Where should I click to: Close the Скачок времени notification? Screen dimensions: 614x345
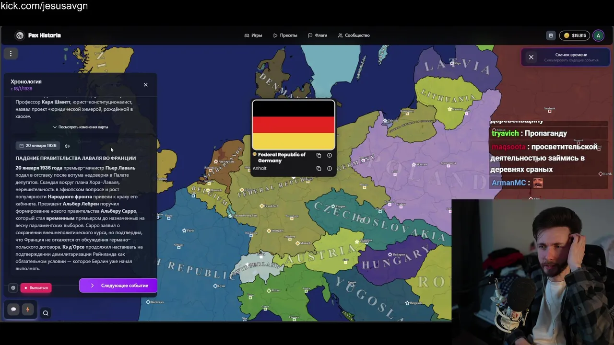531,57
